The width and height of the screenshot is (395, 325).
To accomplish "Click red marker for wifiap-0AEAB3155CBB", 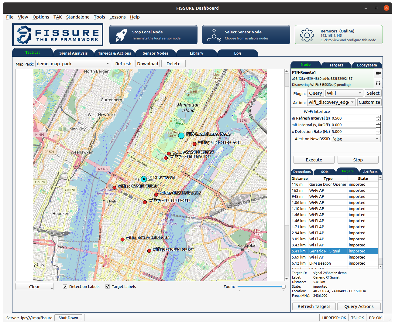I will pyautogui.click(x=122, y=239).
